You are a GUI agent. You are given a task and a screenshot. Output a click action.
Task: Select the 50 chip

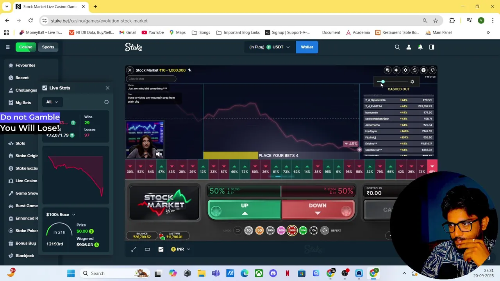coord(259,231)
